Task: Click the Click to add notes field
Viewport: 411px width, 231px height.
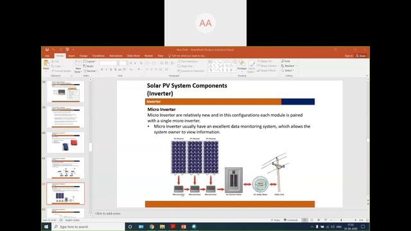Action: click(x=108, y=214)
